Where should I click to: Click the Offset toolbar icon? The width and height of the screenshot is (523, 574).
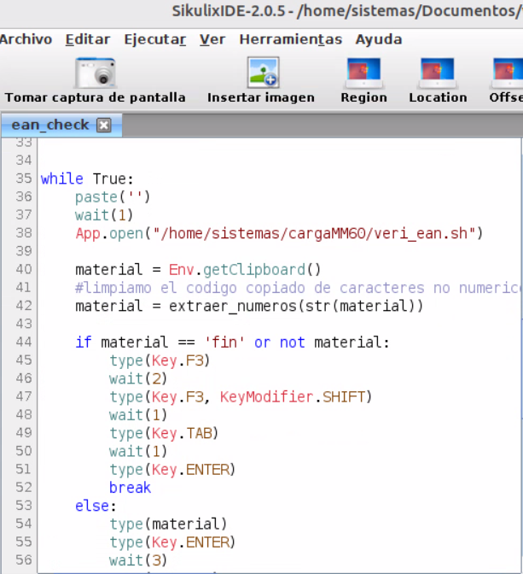(507, 73)
